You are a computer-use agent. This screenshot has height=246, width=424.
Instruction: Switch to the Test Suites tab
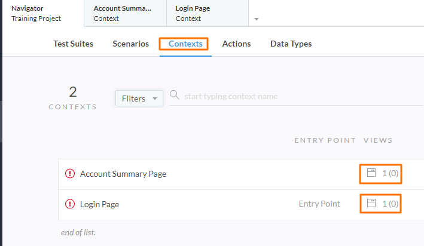[74, 44]
